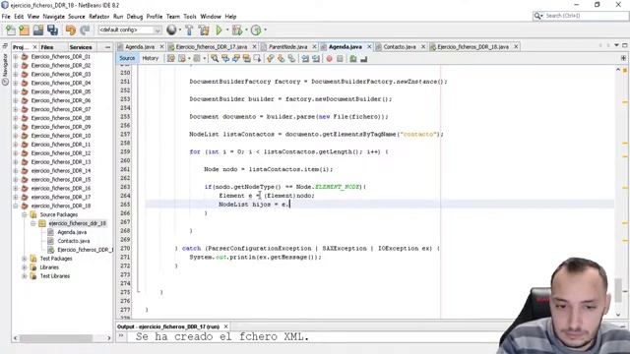Close the Output panel tab
The image size is (630, 354).
click(225, 326)
